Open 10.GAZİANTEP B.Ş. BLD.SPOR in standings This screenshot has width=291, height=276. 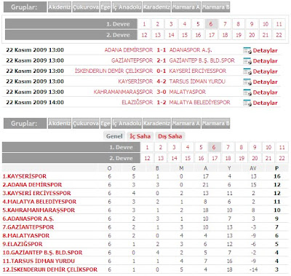pyautogui.click(x=42, y=253)
